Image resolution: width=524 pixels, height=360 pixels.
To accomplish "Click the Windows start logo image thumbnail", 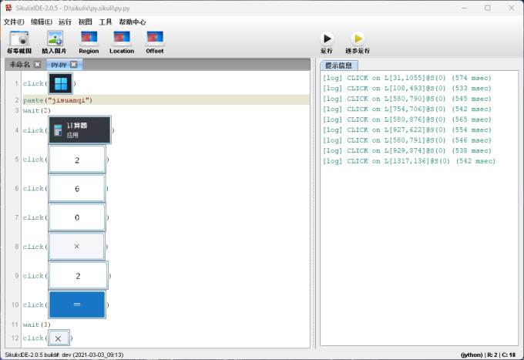I will pos(60,83).
